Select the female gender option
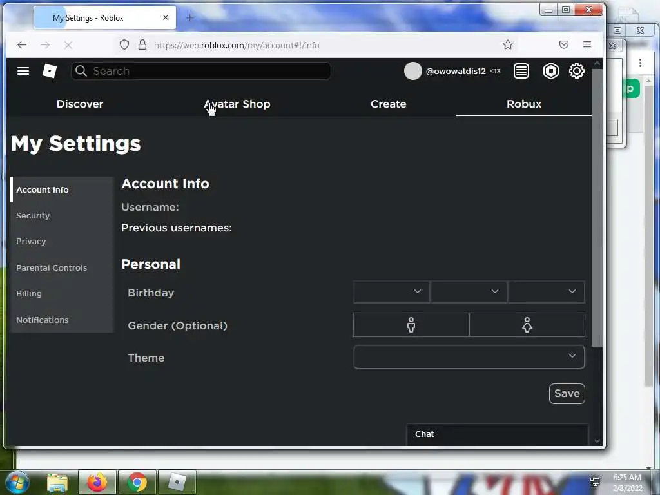The width and height of the screenshot is (660, 495). coord(527,325)
